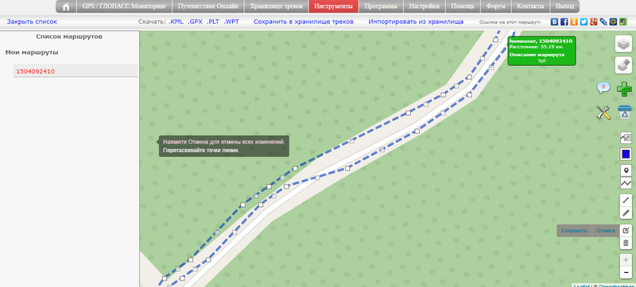This screenshot has height=287, width=636.
Task: Open the wrench and screwdriver tools icon
Action: click(603, 113)
